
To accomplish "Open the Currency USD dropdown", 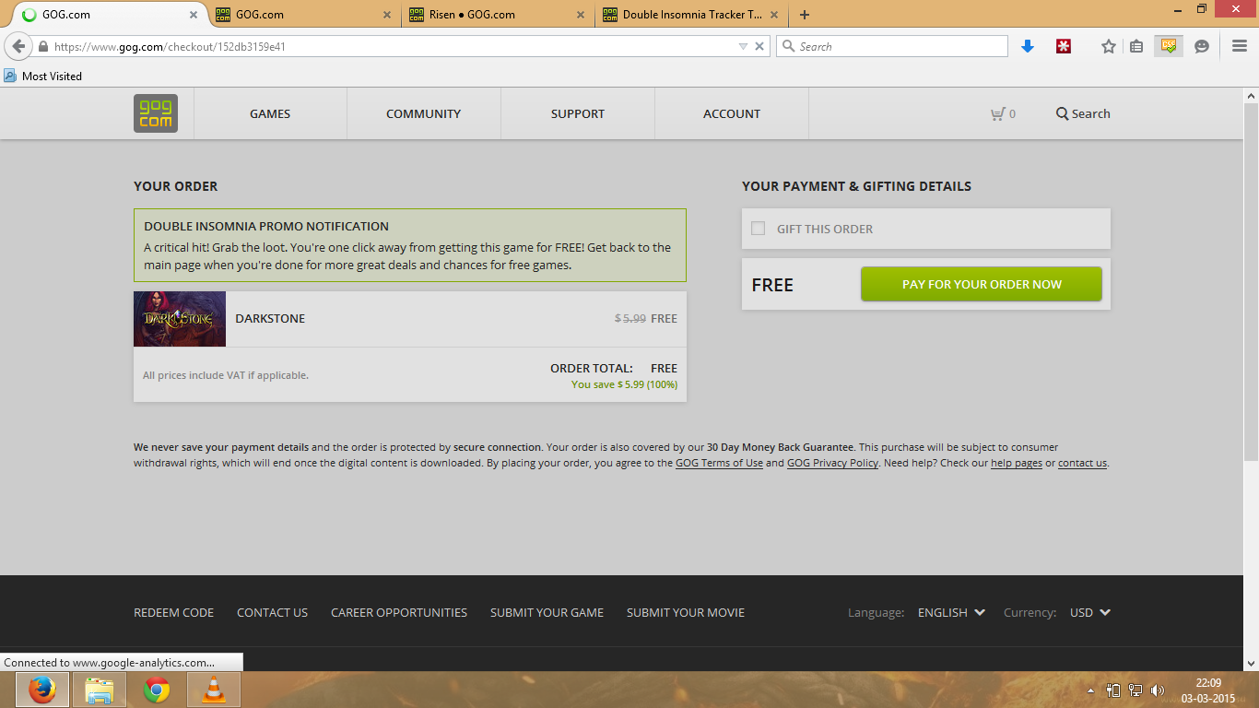I will pos(1090,612).
